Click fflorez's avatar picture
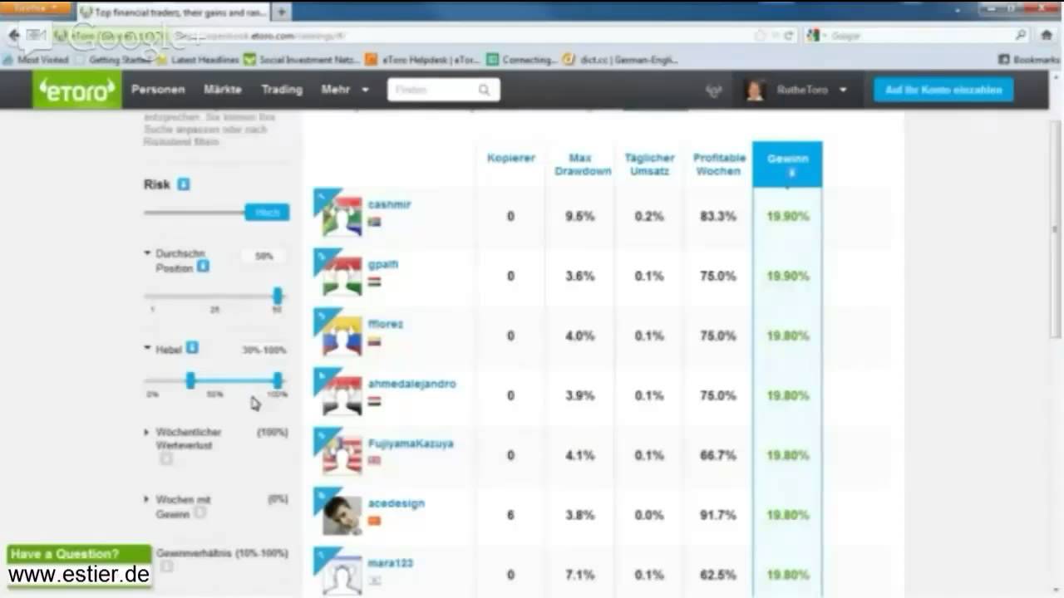 [342, 336]
